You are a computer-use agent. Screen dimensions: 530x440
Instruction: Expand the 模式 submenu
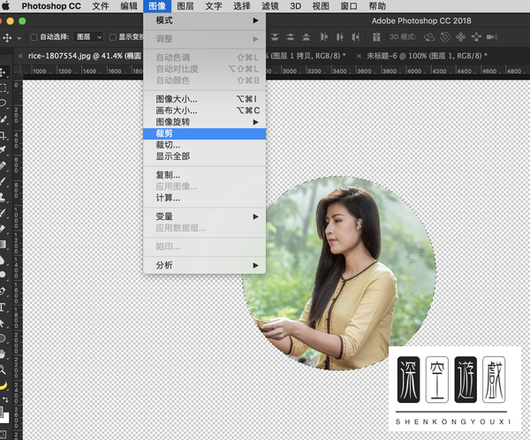(204, 20)
